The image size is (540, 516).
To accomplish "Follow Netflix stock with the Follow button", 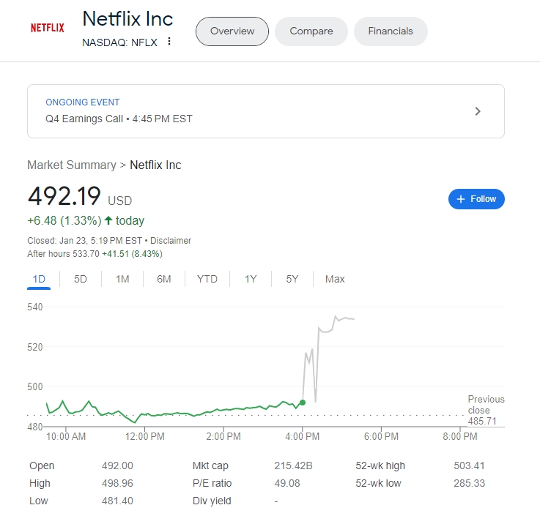I will tap(476, 199).
